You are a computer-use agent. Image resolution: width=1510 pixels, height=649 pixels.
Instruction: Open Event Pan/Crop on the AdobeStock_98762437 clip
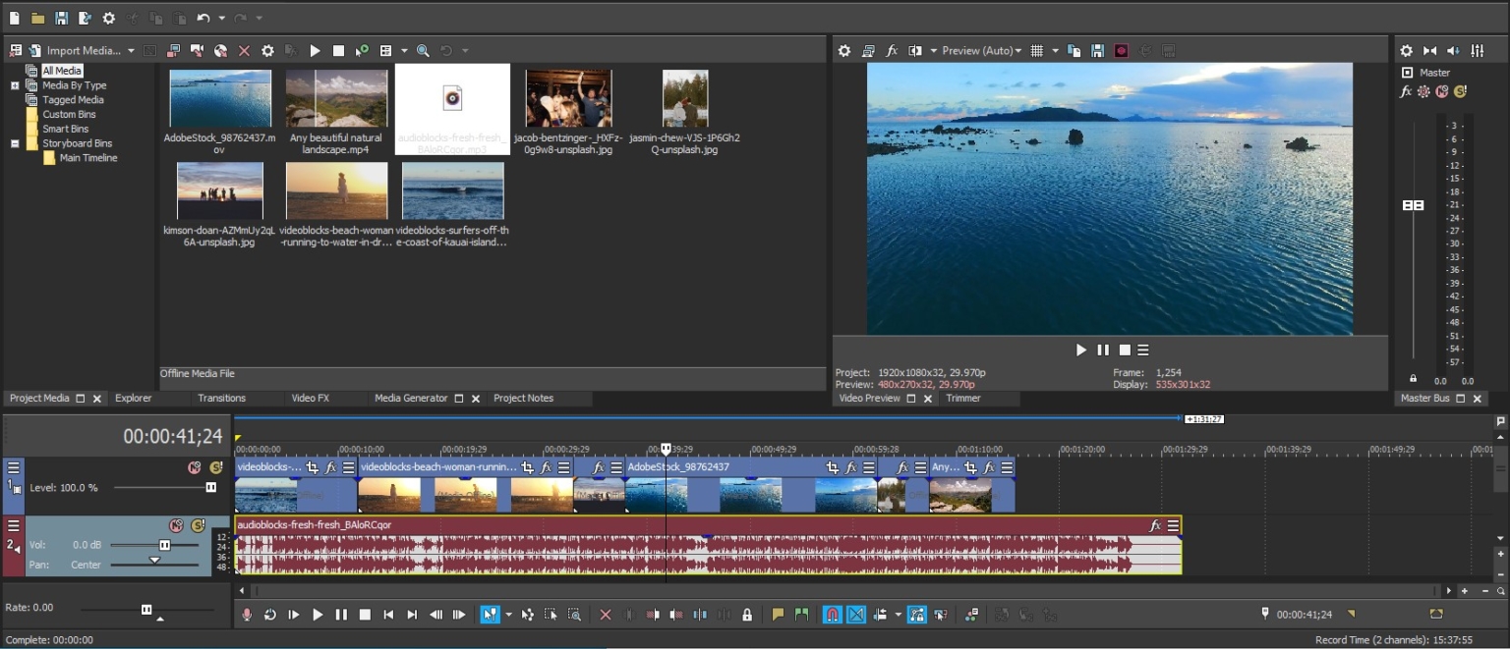[x=833, y=467]
